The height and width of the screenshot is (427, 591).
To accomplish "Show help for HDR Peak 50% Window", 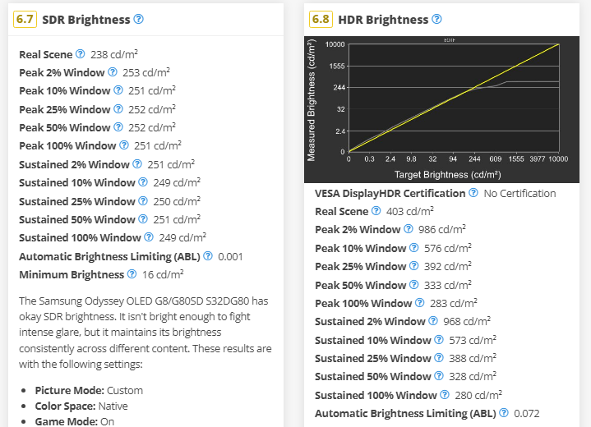I will point(413,285).
